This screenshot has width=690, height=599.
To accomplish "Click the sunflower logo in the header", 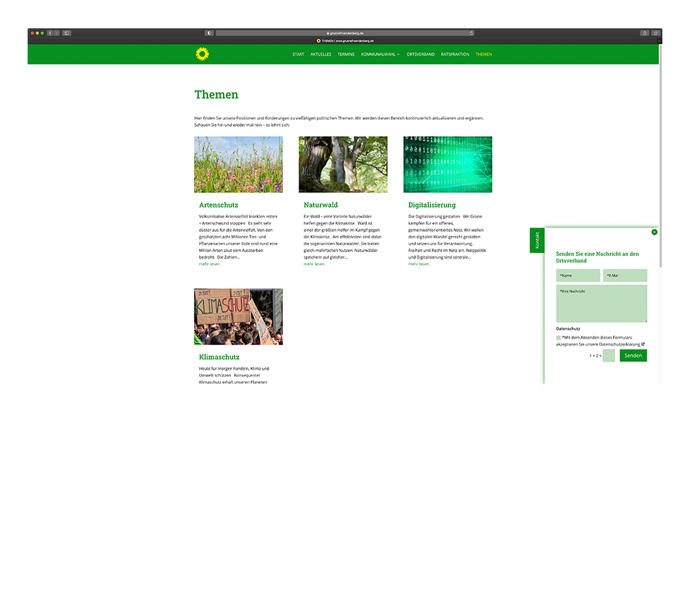I will [x=202, y=55].
